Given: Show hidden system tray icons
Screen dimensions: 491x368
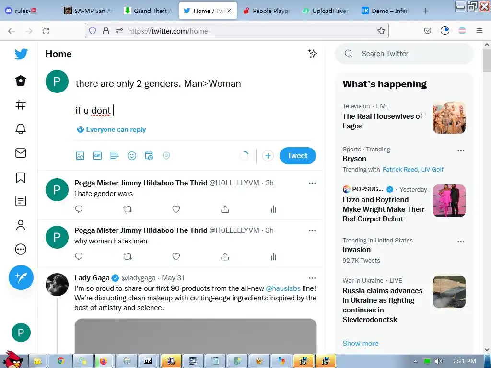Looking at the screenshot, I should (x=416, y=361).
